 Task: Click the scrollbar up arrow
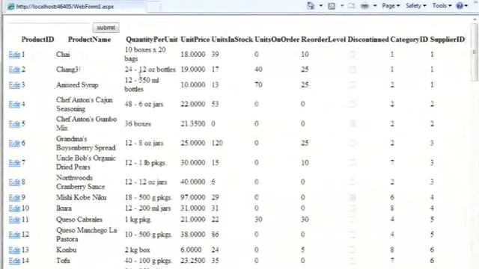tap(475, 20)
